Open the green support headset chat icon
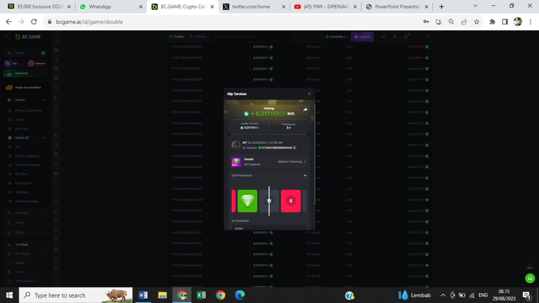The height and width of the screenshot is (303, 539). pyautogui.click(x=530, y=278)
